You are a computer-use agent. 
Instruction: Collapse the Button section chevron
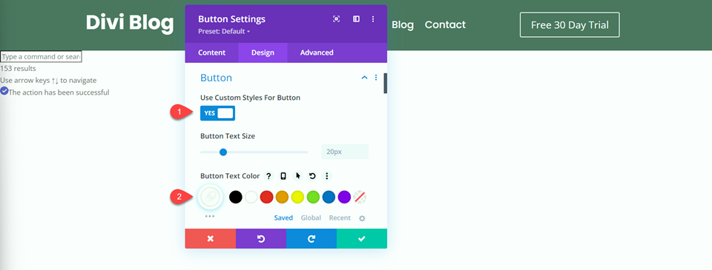click(364, 78)
